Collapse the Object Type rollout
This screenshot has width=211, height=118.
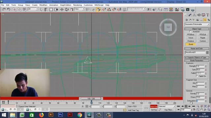pyautogui.click(x=196, y=29)
